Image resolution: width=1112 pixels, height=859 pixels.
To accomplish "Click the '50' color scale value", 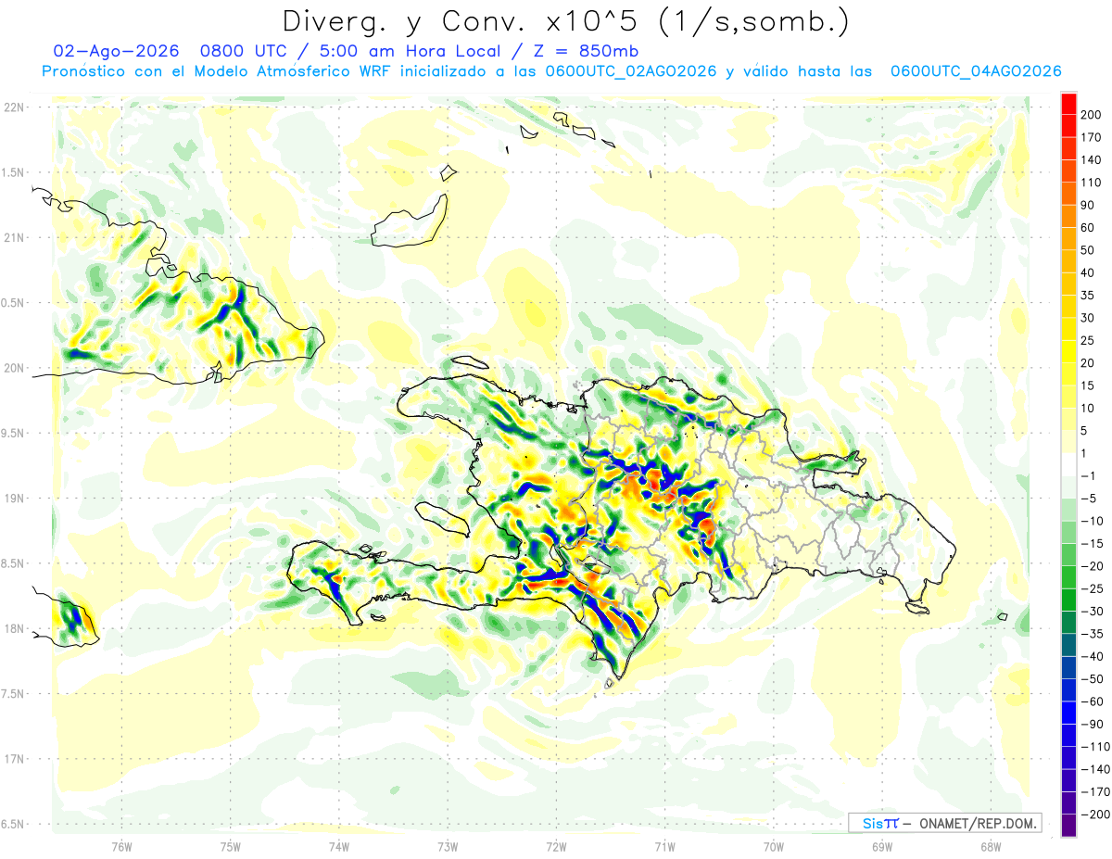I will coord(1088,250).
